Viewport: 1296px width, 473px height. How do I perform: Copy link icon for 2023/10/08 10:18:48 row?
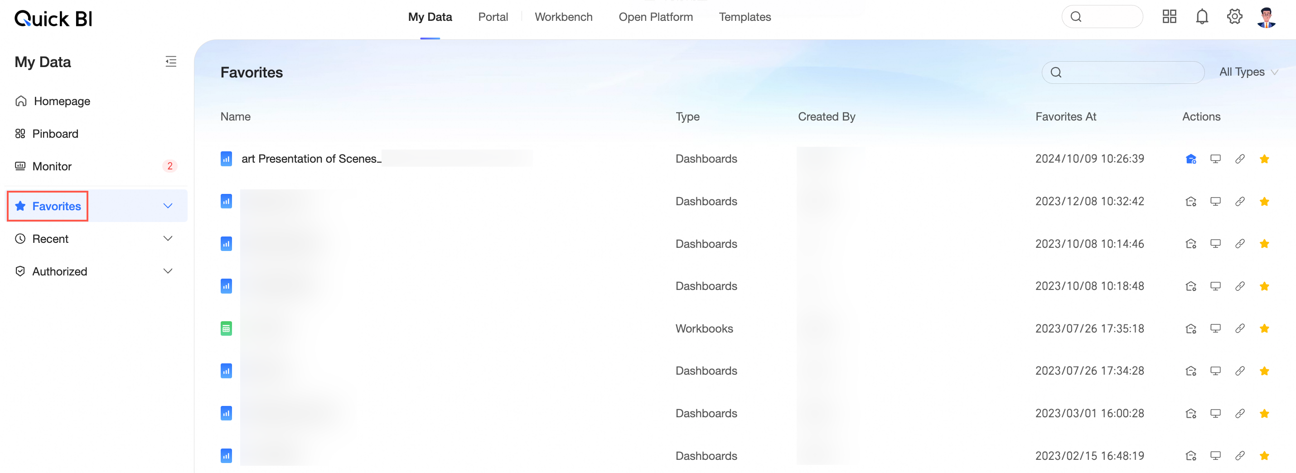click(1240, 286)
